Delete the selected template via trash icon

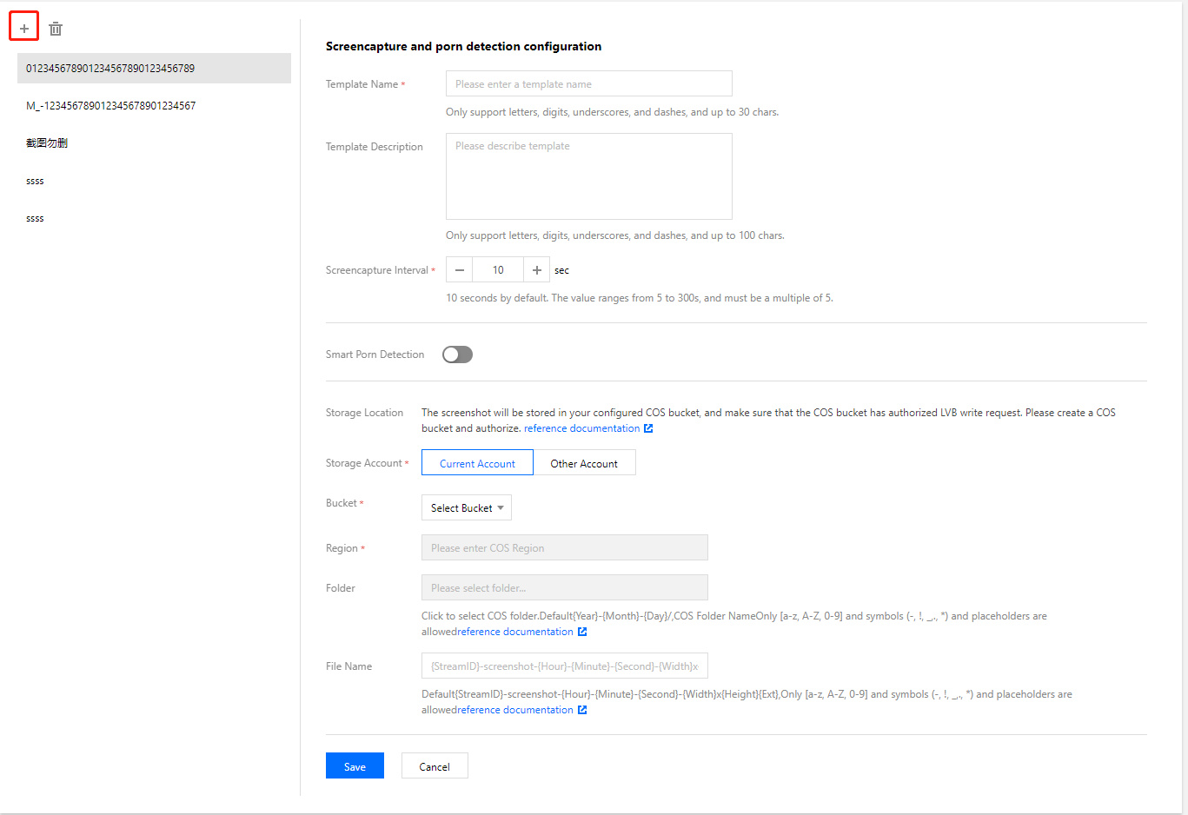coord(56,29)
